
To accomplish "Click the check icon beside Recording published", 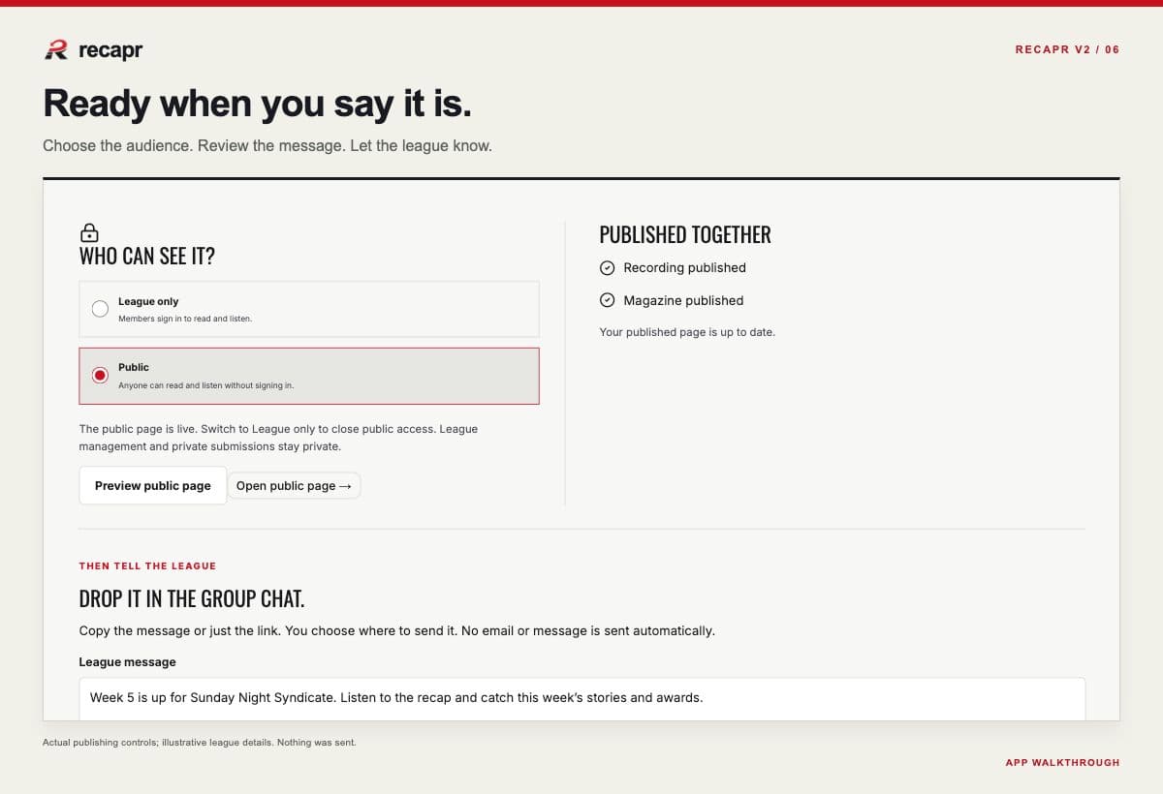I will pos(607,267).
